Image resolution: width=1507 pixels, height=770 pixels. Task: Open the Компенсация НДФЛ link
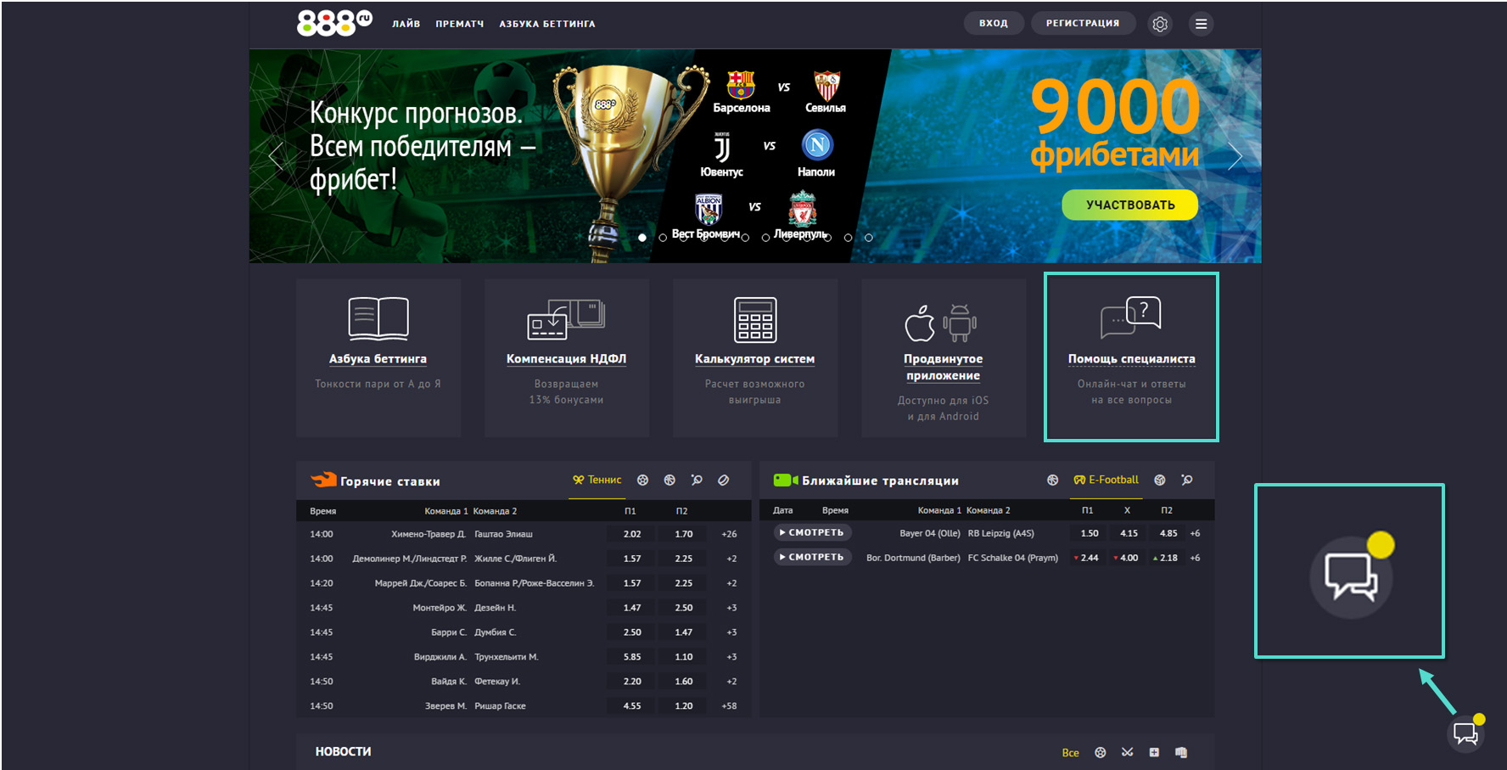click(x=566, y=359)
